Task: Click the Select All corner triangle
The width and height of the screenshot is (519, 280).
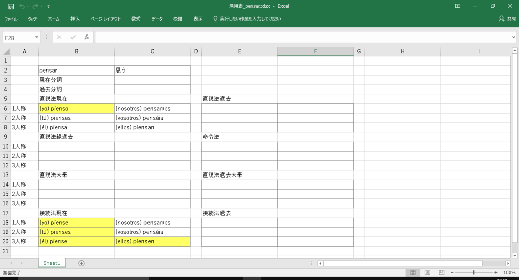Action: (x=6, y=51)
